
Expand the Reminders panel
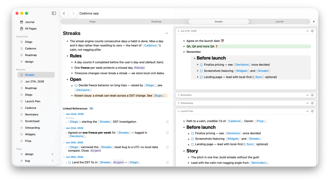179,95
